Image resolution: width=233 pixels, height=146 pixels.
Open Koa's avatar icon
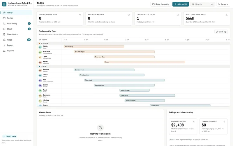(40, 81)
